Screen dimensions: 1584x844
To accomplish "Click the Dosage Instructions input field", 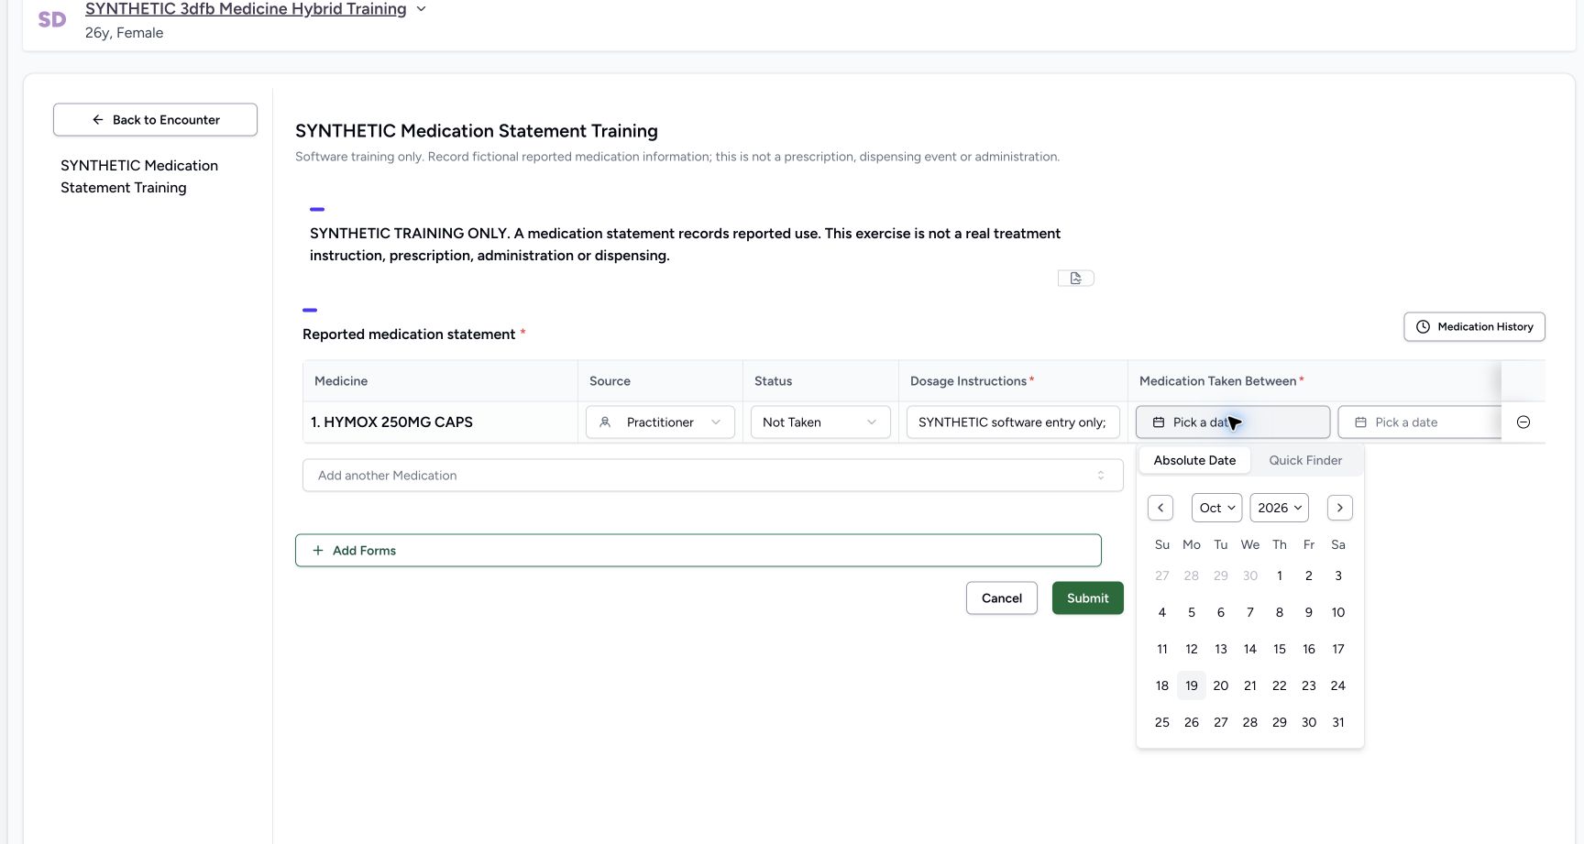I will pos(1013,422).
